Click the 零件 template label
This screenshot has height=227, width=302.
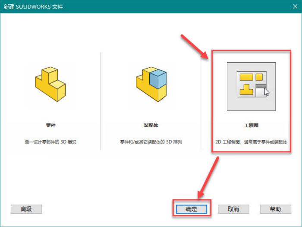(50, 126)
